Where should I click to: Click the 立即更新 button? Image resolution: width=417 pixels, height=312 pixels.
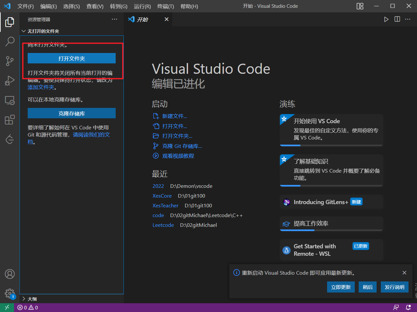pyautogui.click(x=341, y=287)
